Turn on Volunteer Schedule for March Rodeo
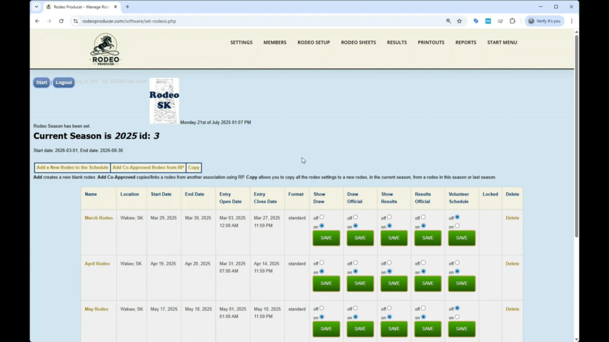Viewport: 609px width, 342px height. (x=457, y=226)
